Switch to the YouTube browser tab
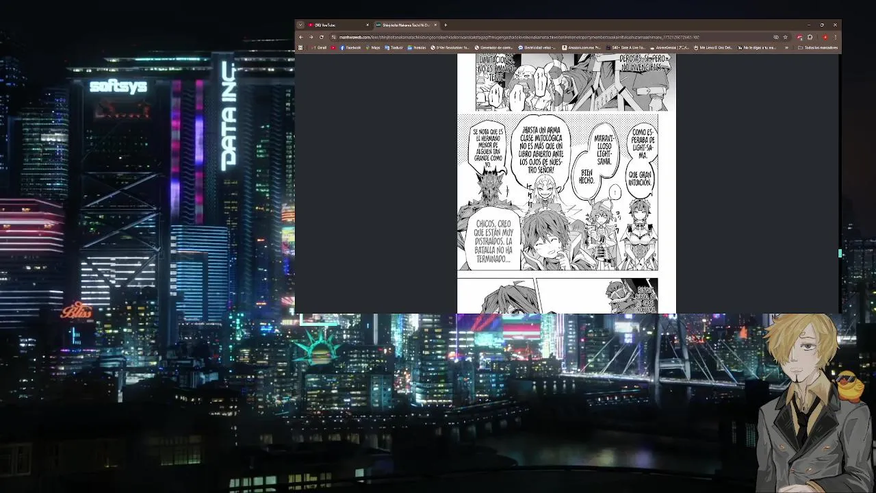The height and width of the screenshot is (493, 876). click(x=338, y=25)
